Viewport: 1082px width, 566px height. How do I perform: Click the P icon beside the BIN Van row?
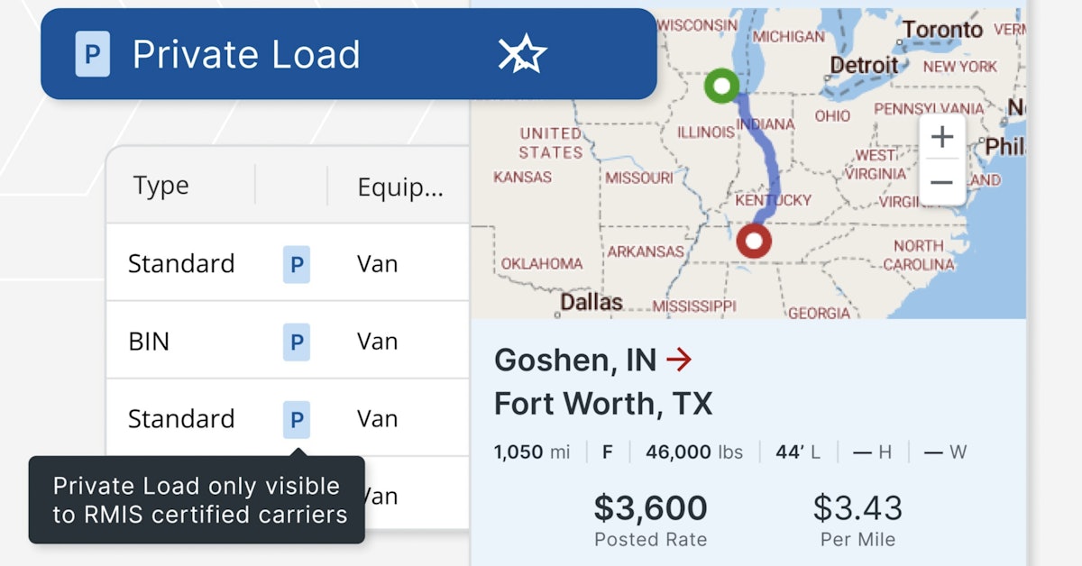pos(295,341)
